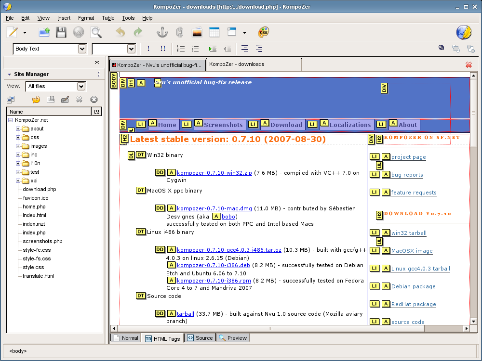This screenshot has width=482, height=361.
Task: Open the CSS editor (CaScadeS) icon
Action: 263,32
